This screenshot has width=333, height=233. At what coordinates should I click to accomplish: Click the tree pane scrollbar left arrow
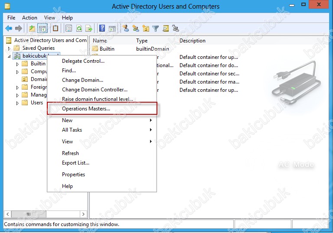[x=8, y=214]
